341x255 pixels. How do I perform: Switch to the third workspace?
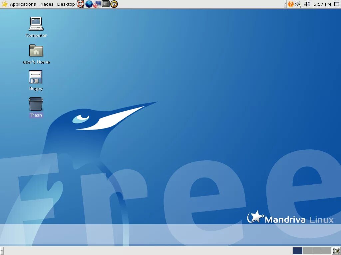point(317,251)
